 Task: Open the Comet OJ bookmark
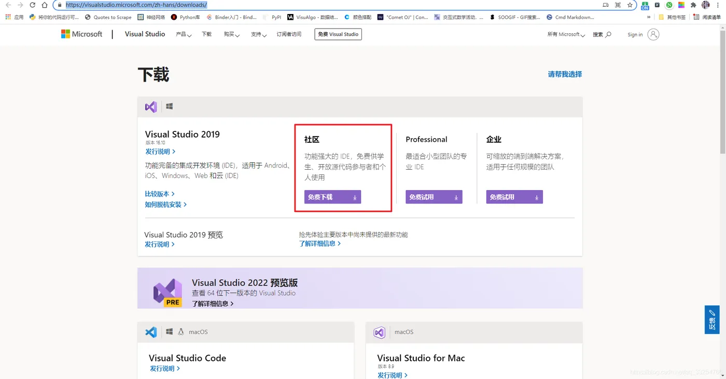coord(403,17)
